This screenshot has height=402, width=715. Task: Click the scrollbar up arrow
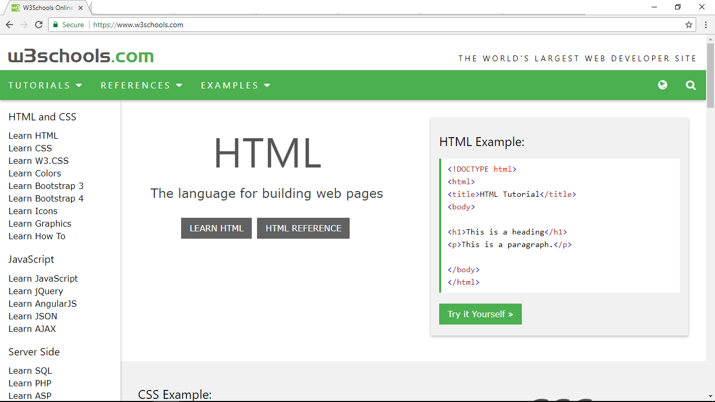point(710,39)
